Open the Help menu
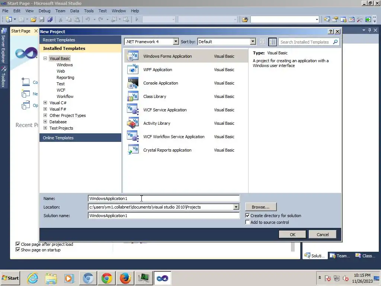The image size is (381, 286). pyautogui.click(x=135, y=11)
